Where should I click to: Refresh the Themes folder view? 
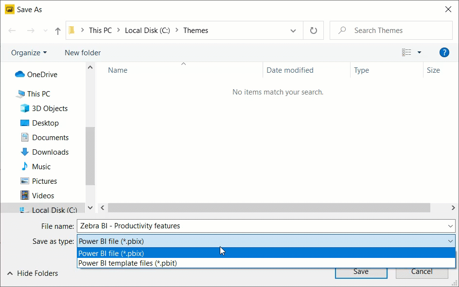313,31
